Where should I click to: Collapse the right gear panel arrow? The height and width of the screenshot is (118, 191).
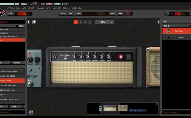coord(159,22)
